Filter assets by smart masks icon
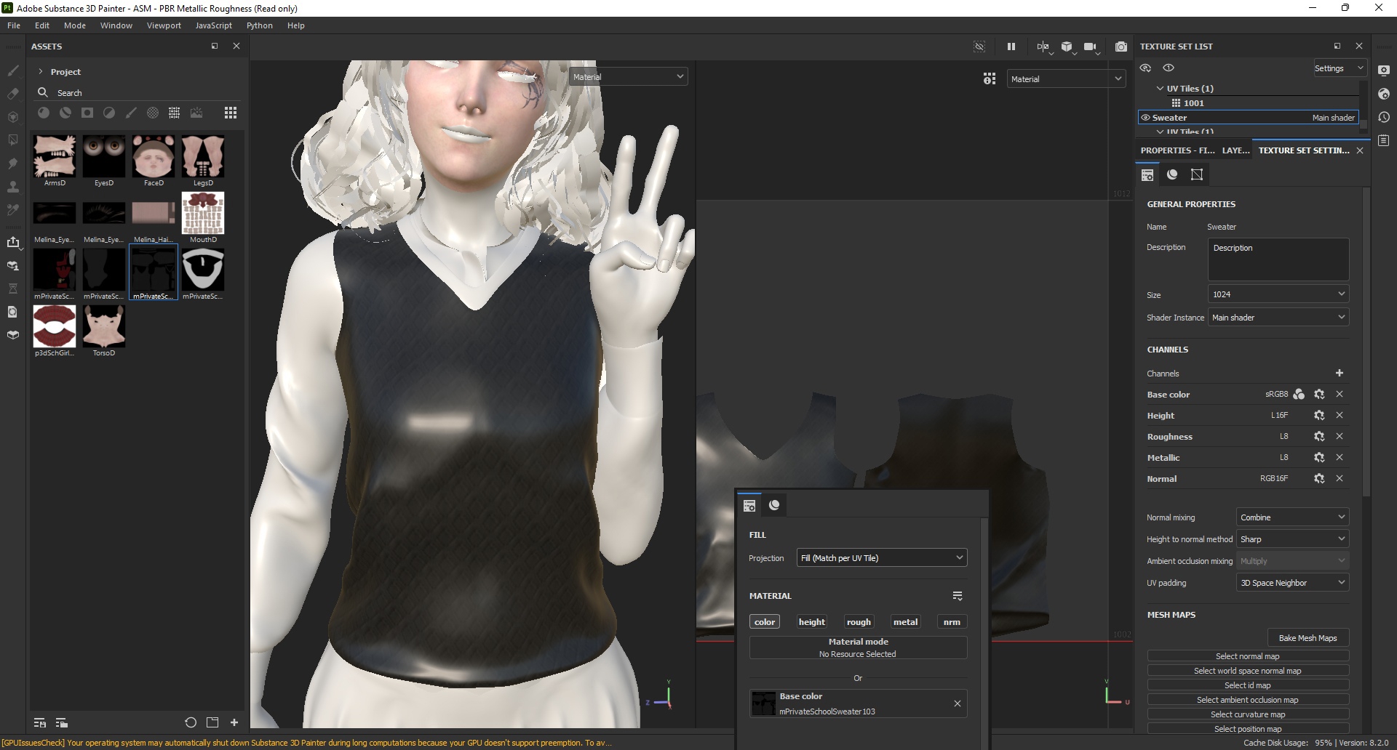Viewport: 1397px width, 750px height. tap(87, 113)
